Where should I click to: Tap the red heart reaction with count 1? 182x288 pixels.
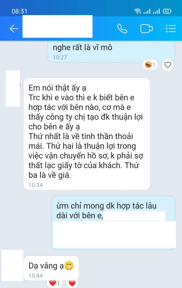coord(54,283)
